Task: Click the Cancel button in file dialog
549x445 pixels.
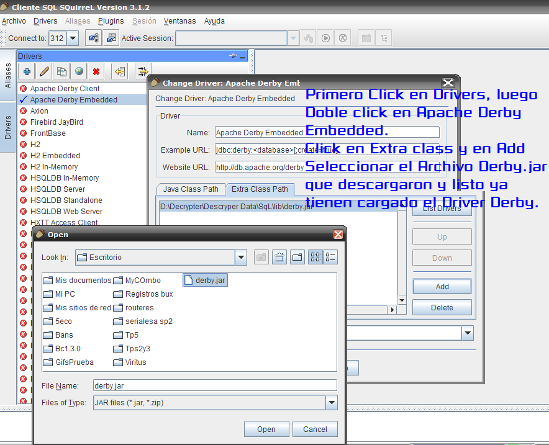Action: pyautogui.click(x=315, y=429)
